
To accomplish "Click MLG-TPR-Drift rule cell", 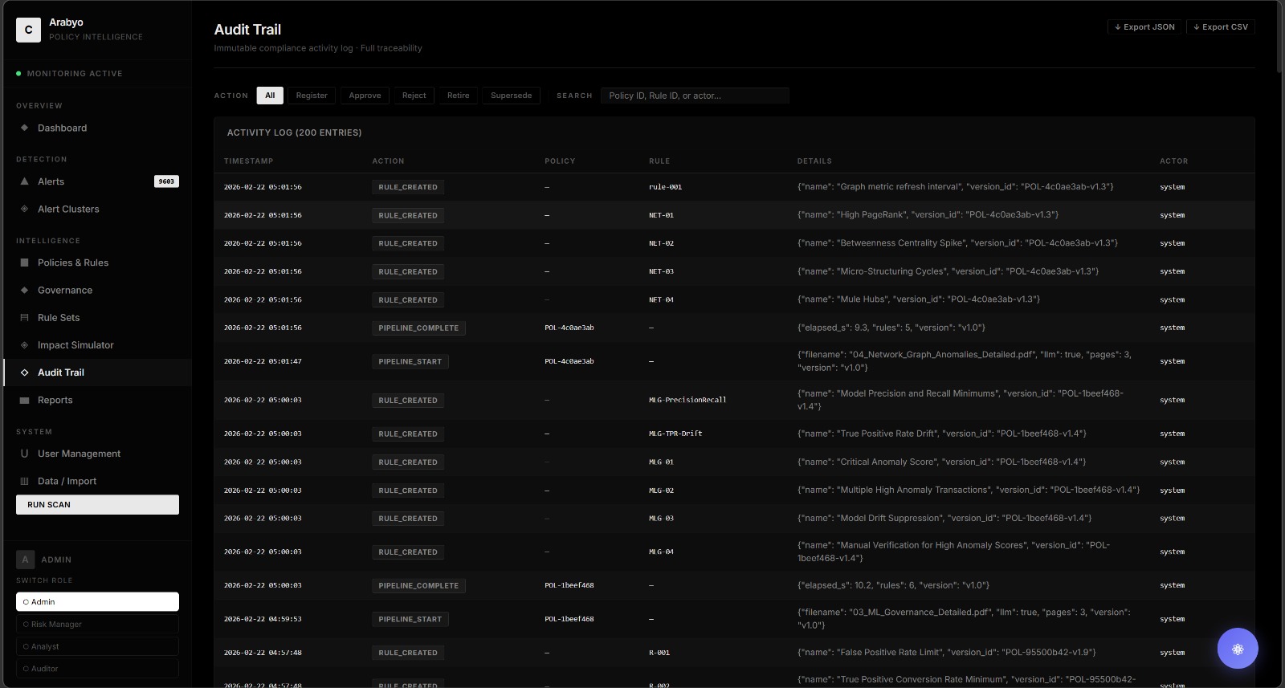I will click(675, 434).
